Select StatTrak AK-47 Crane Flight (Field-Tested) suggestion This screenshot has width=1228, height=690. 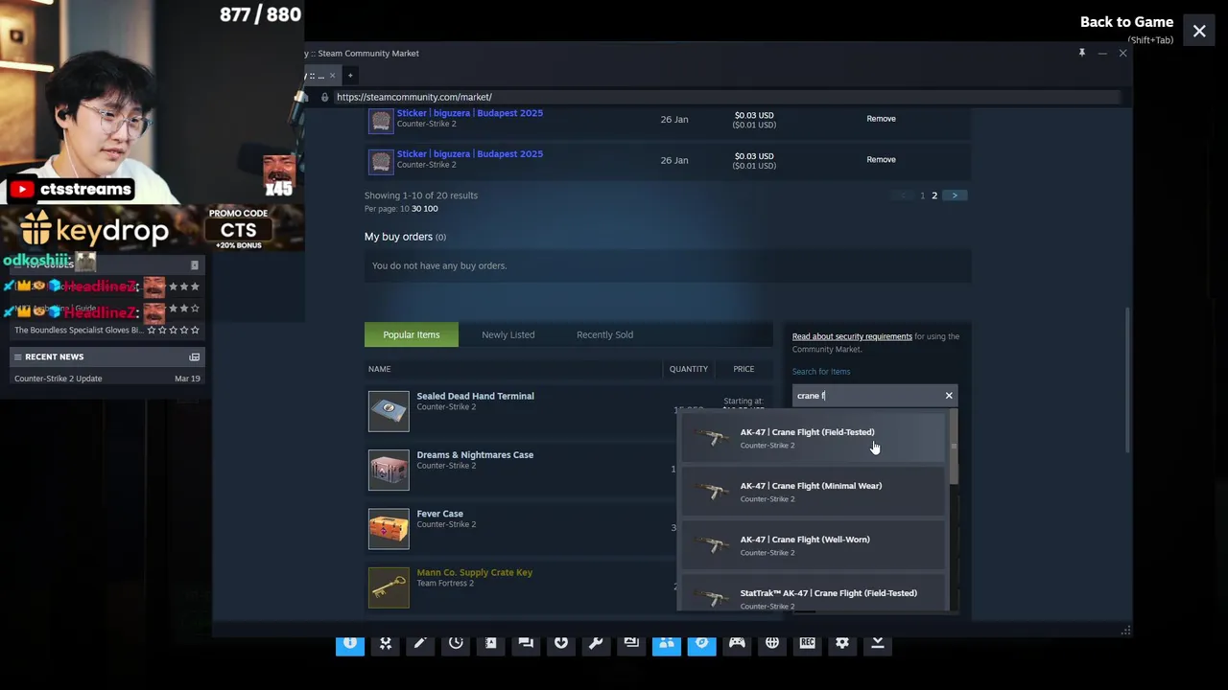[813, 594]
